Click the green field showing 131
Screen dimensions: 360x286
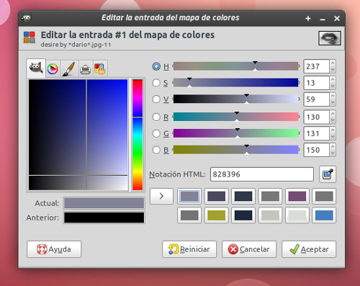click(316, 133)
